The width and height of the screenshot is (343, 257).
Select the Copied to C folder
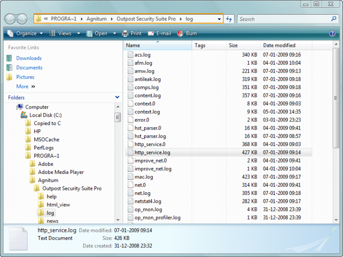[x=47, y=123]
